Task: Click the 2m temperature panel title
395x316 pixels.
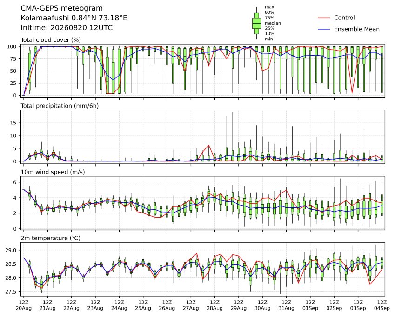Action: coord(50,238)
